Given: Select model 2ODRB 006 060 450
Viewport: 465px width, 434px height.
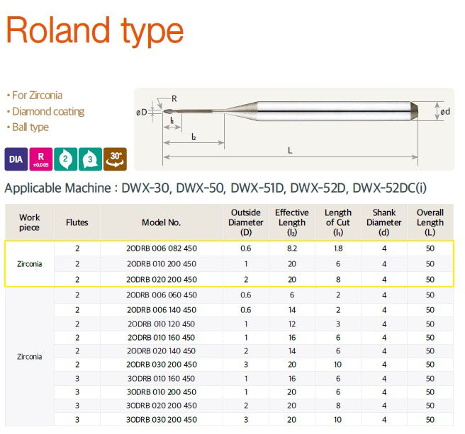Looking at the screenshot, I should click(x=162, y=295).
